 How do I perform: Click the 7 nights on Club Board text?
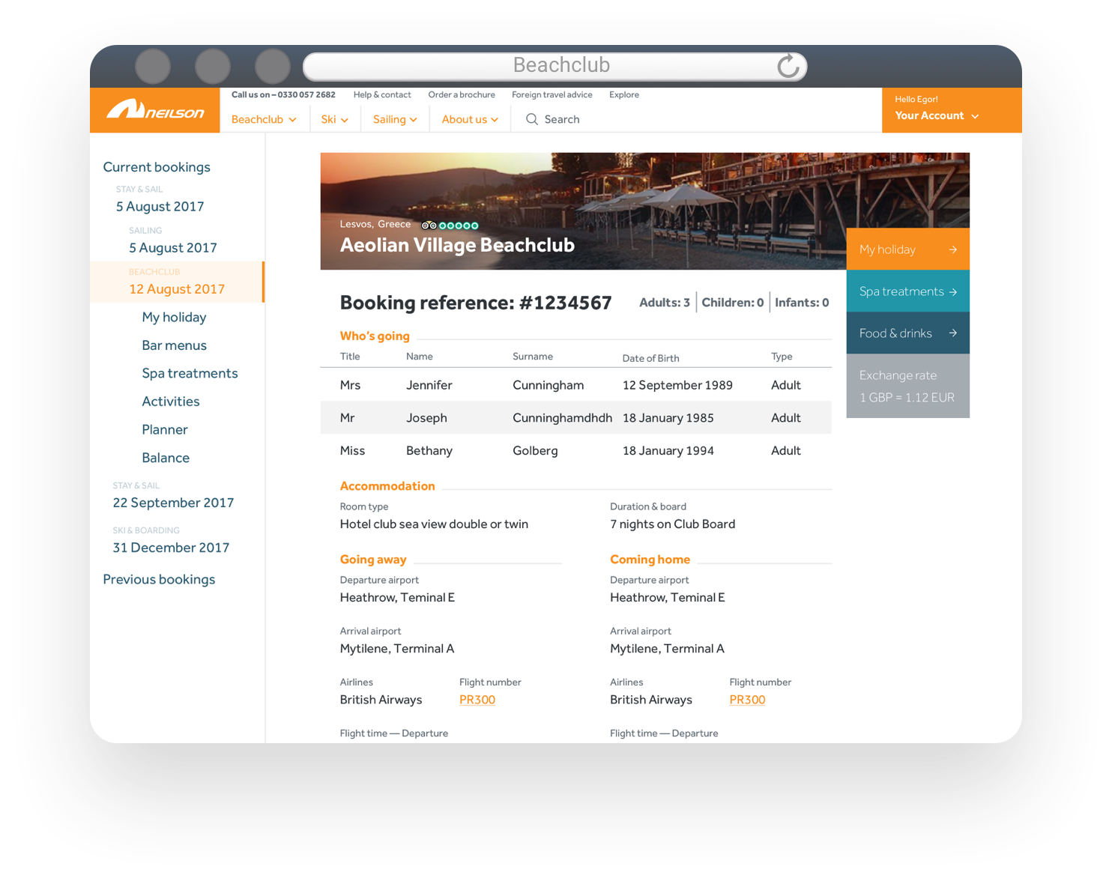[672, 524]
